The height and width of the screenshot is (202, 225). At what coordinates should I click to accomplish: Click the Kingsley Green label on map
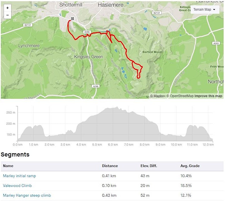88,57
